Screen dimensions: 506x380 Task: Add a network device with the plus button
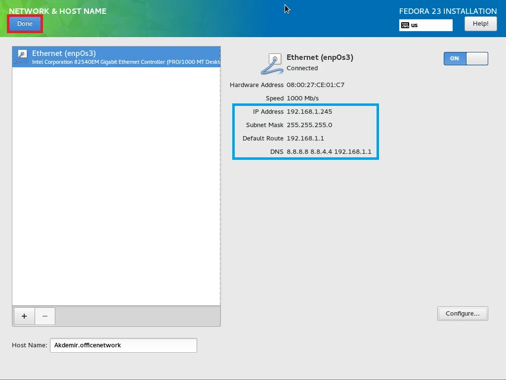point(24,316)
